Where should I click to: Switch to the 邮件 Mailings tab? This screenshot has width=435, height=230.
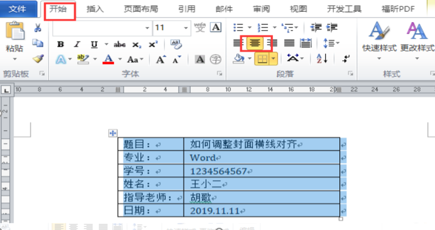(224, 9)
